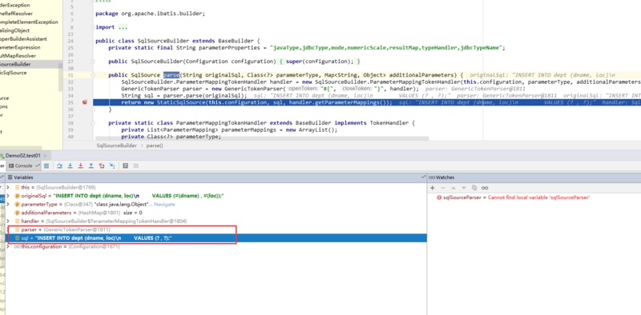Viewport: 641px width, 315px height.
Task: Click the Step Into debugger icon
Action: tap(71, 165)
